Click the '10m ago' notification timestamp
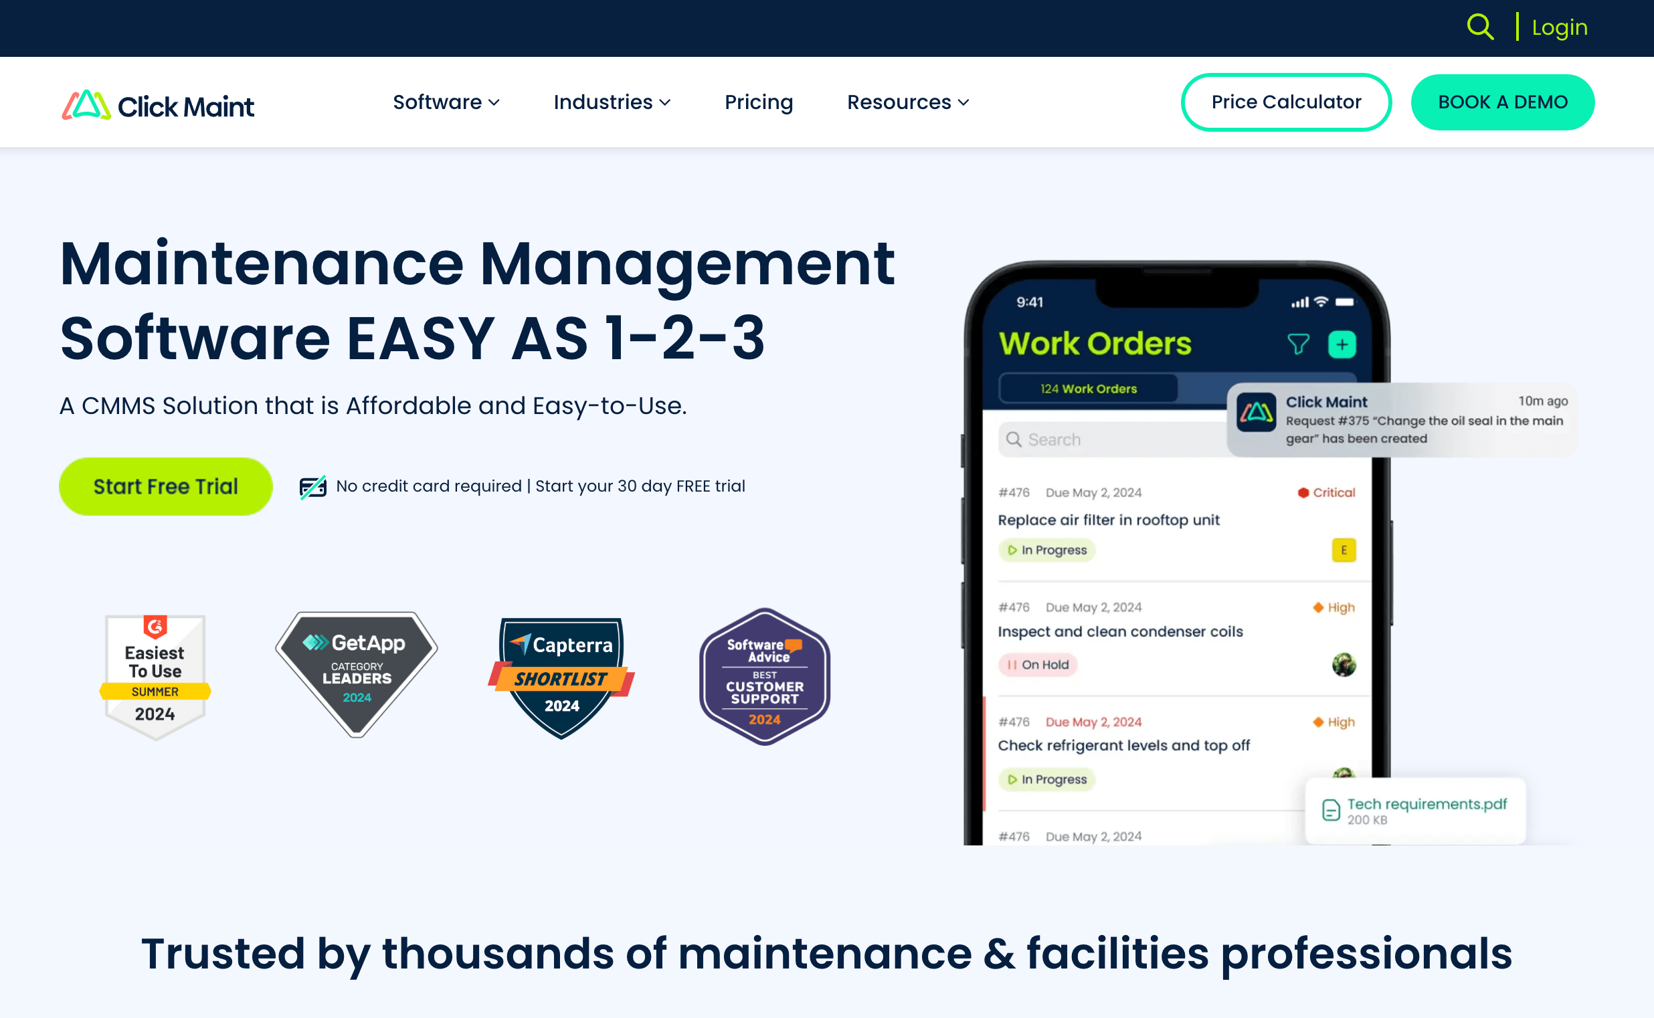Viewport: 1654px width, 1018px height. coord(1542,401)
